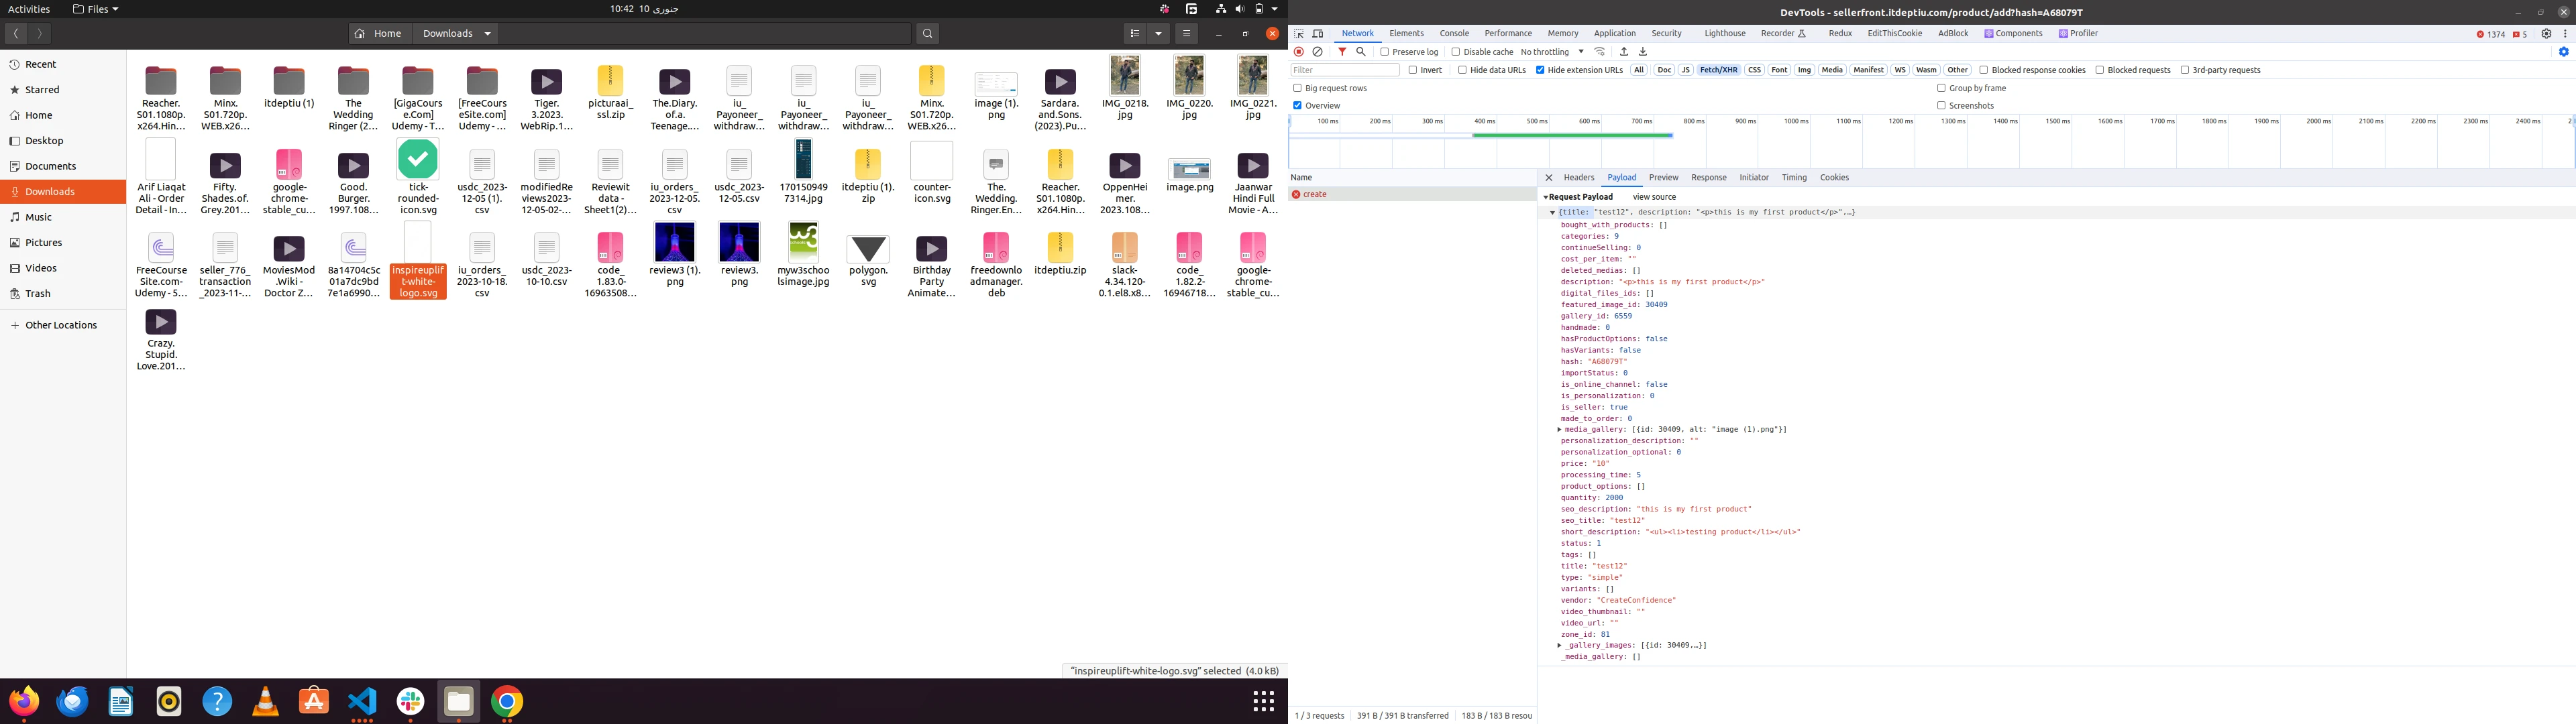Click the Export HAR download icon
Image resolution: width=2576 pixels, height=724 pixels.
pyautogui.click(x=1642, y=52)
